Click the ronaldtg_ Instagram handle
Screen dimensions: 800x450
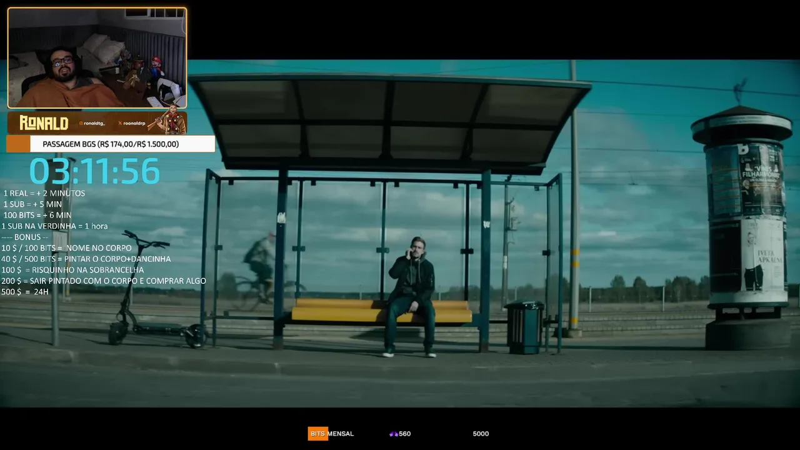94,123
